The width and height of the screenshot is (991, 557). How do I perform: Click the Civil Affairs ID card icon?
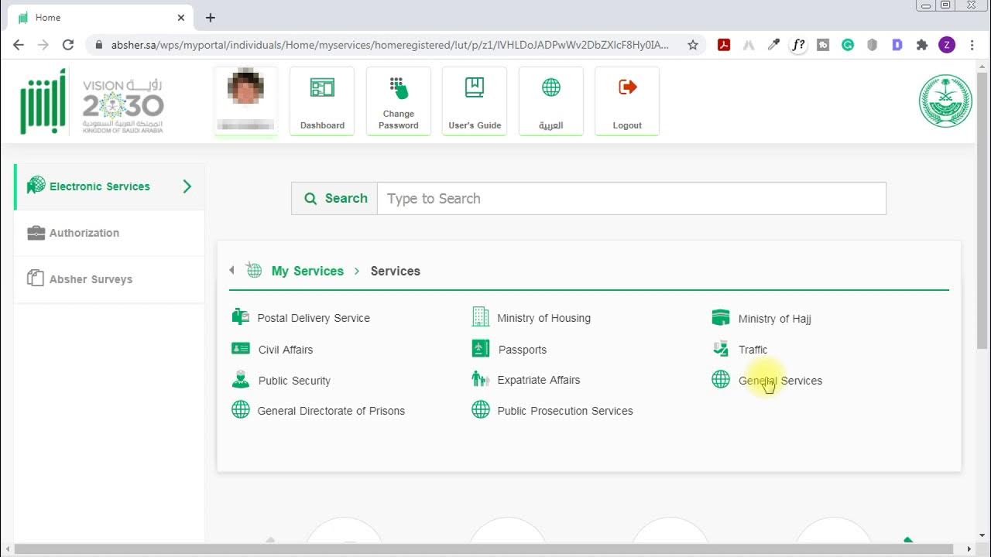pyautogui.click(x=241, y=348)
